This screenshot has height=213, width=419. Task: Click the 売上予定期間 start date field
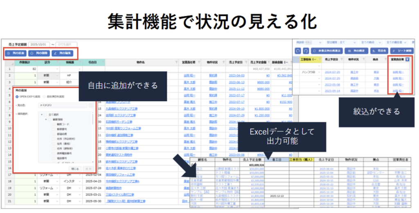[39, 44]
